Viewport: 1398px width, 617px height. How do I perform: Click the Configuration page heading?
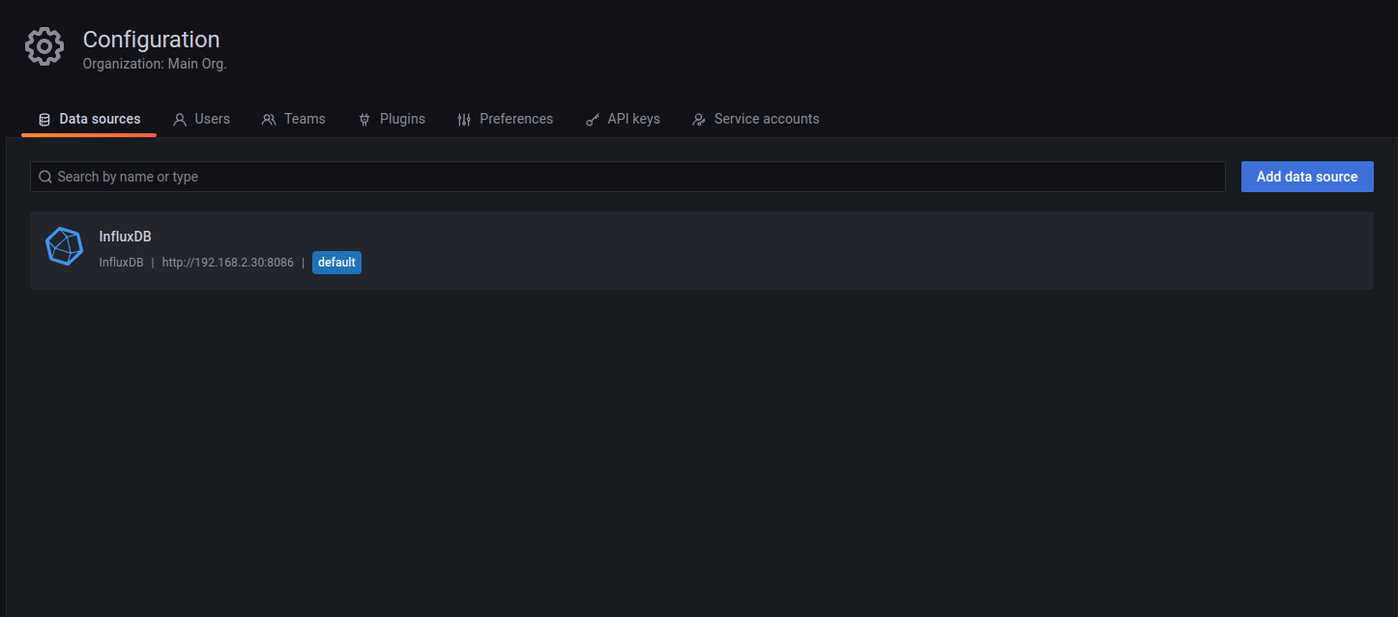pyautogui.click(x=152, y=40)
